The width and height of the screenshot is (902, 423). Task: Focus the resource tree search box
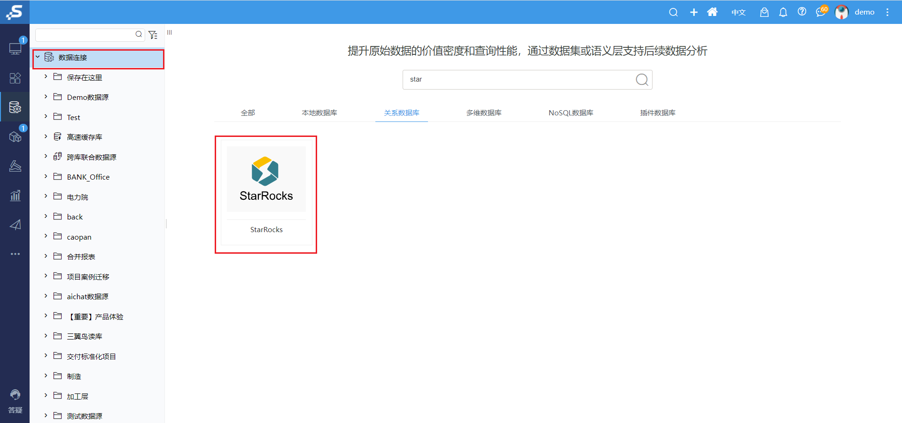coord(86,35)
